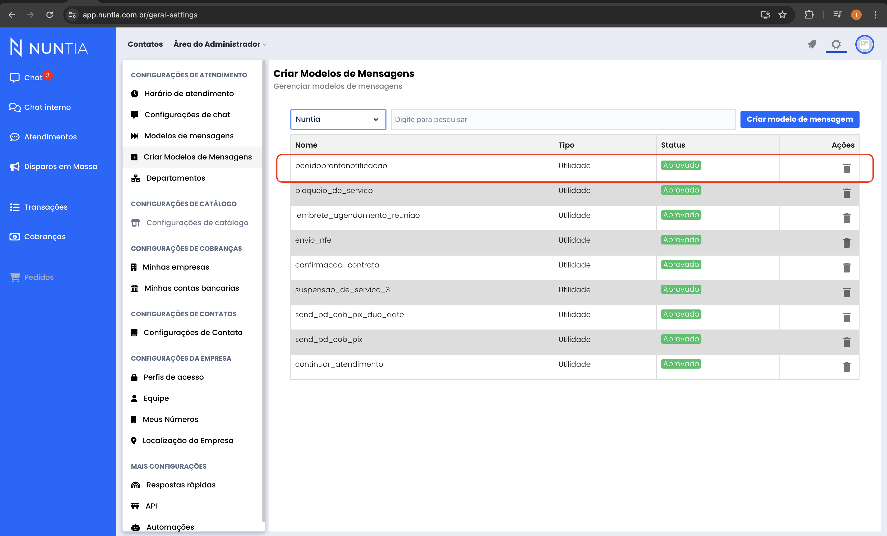Delete the continuar_atendimento template
The image size is (887, 536).
847,367
